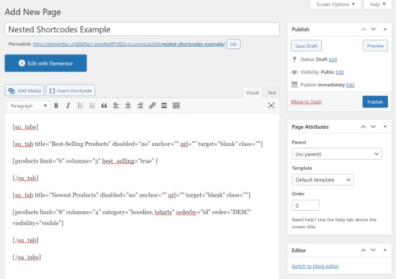Viewport: 396px width, 279px height.
Task: Toggle italic formatting in editor toolbar
Action: pyautogui.click(x=68, y=106)
